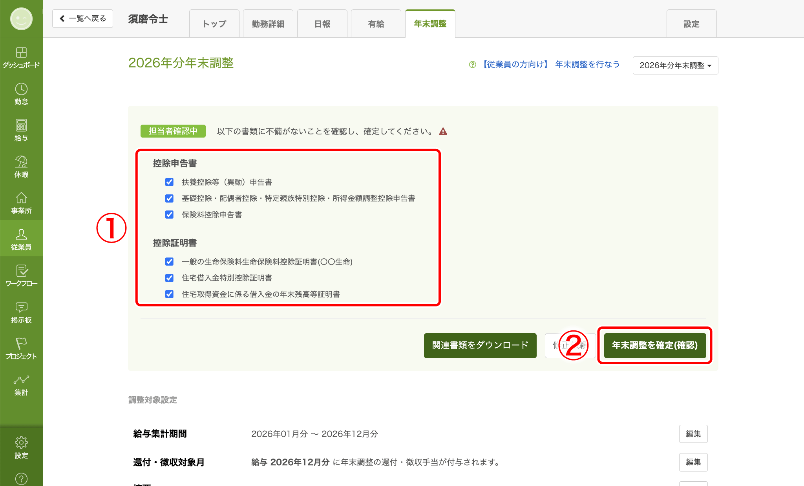
Task: Expand the 2026年分年末調整 dropdown
Action: click(675, 65)
